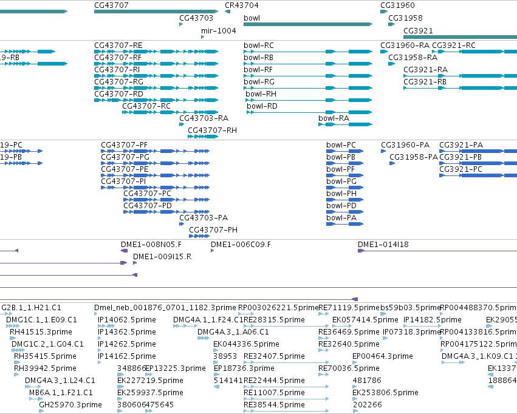This screenshot has height=414, width=517.
Task: Open protein CG3921-PA
Action: click(461, 145)
